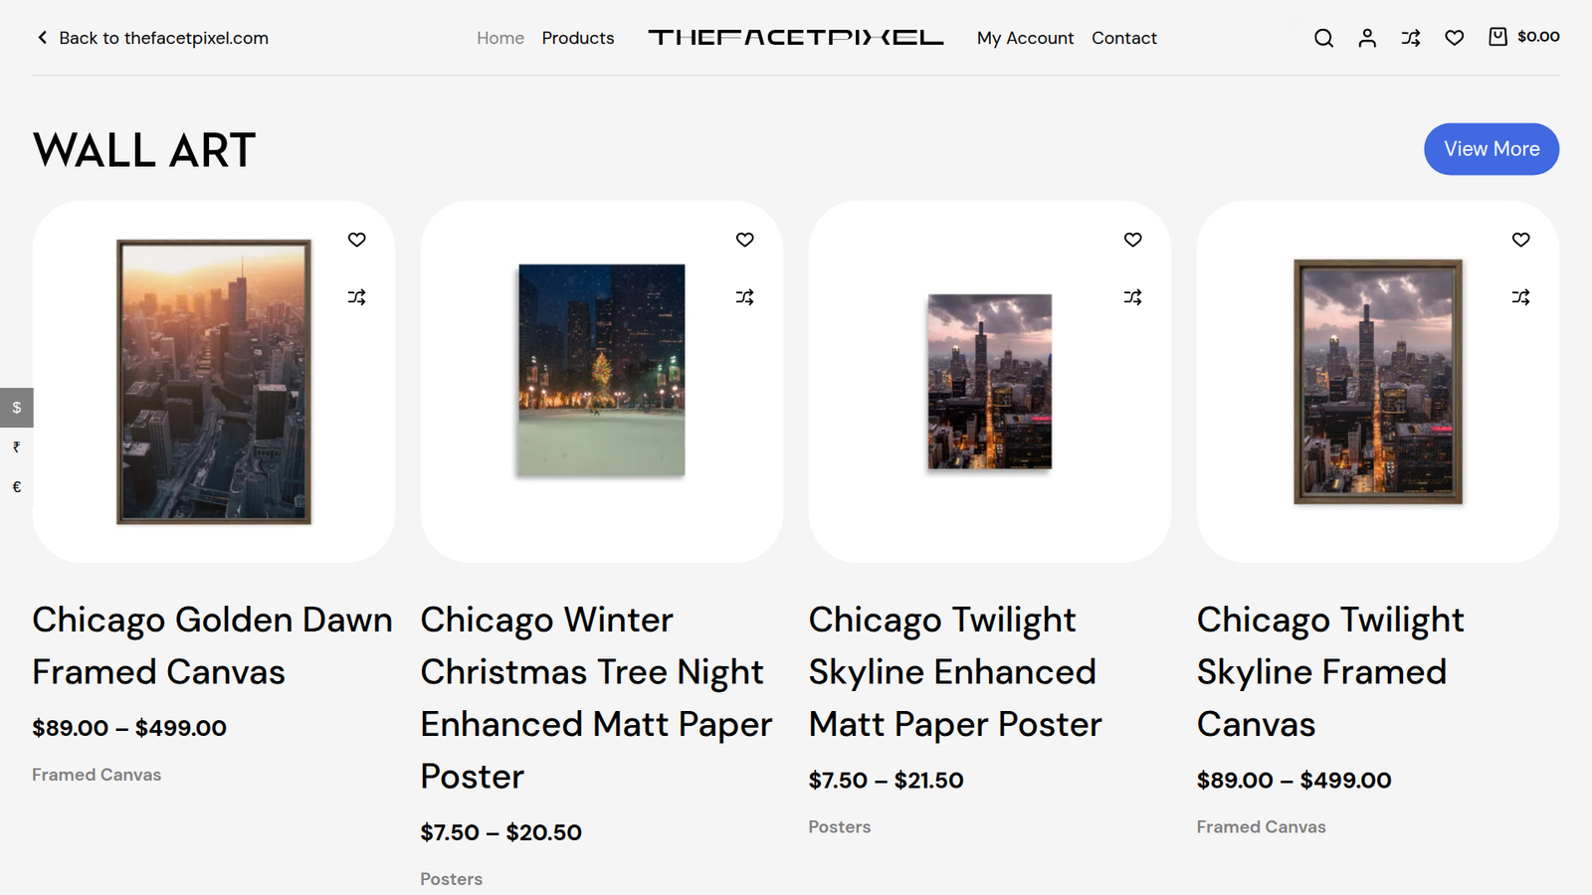The image size is (1592, 895).
Task: Open the My Account menu item
Action: pos(1025,38)
